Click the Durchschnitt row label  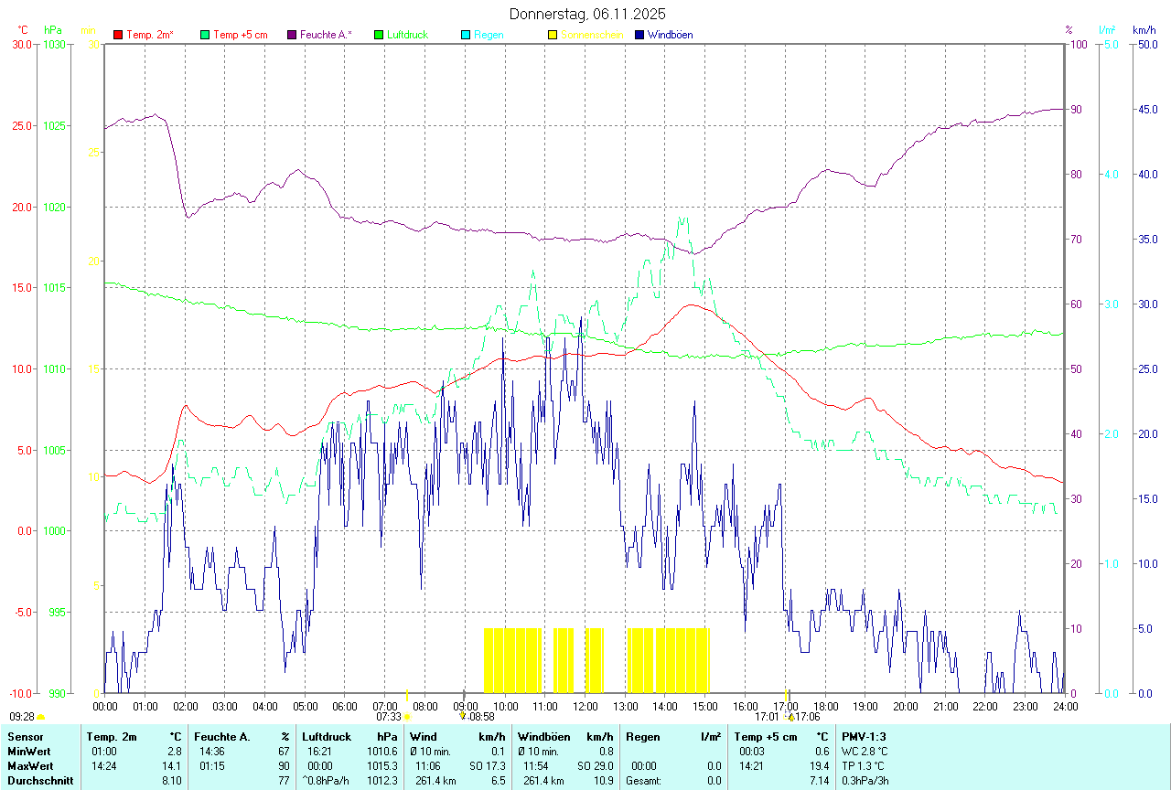(37, 781)
